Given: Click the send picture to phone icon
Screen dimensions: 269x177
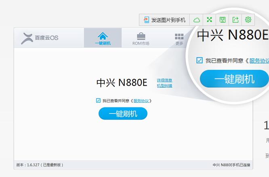Looking at the screenshot, I should (146, 20).
